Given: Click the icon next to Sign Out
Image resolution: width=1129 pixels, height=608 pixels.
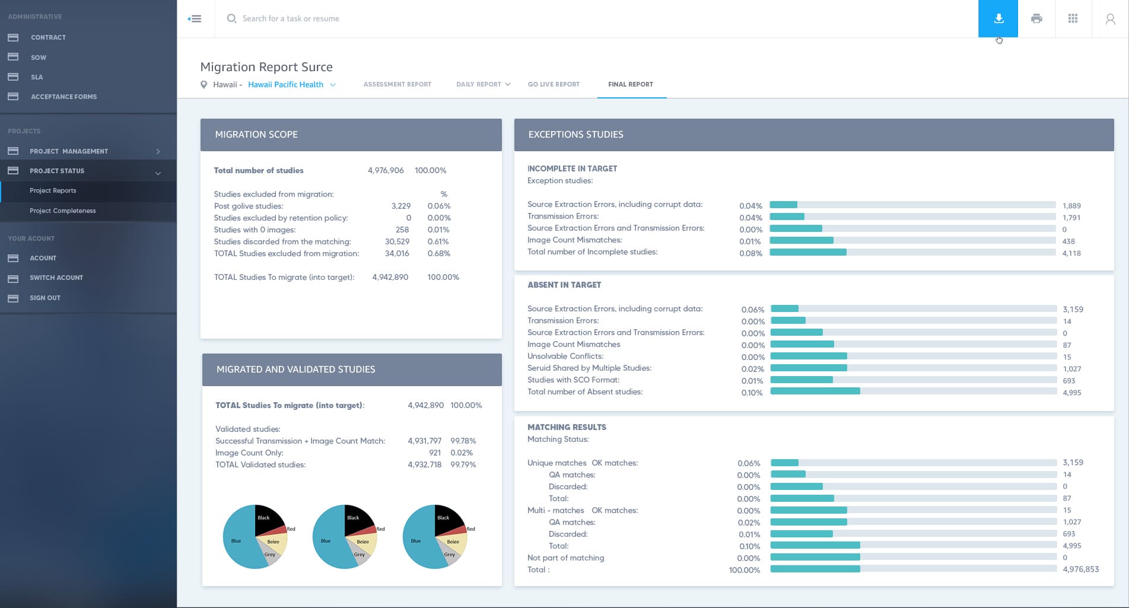Looking at the screenshot, I should coord(13,298).
